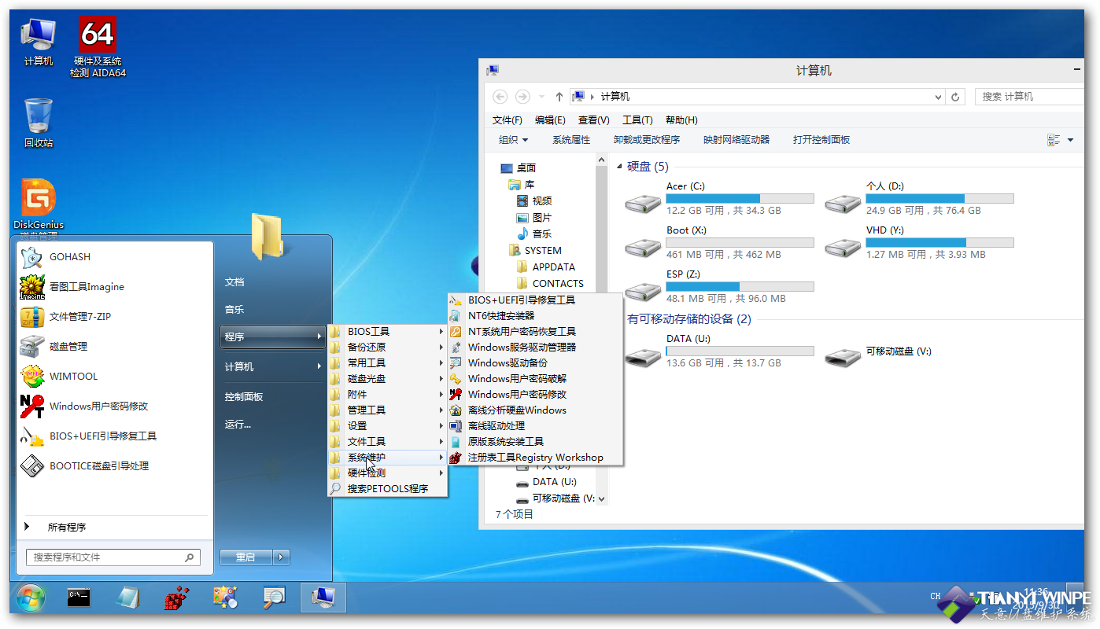Open the 查看(V) menu
Image resolution: width=1100 pixels, height=629 pixels.
(x=594, y=120)
